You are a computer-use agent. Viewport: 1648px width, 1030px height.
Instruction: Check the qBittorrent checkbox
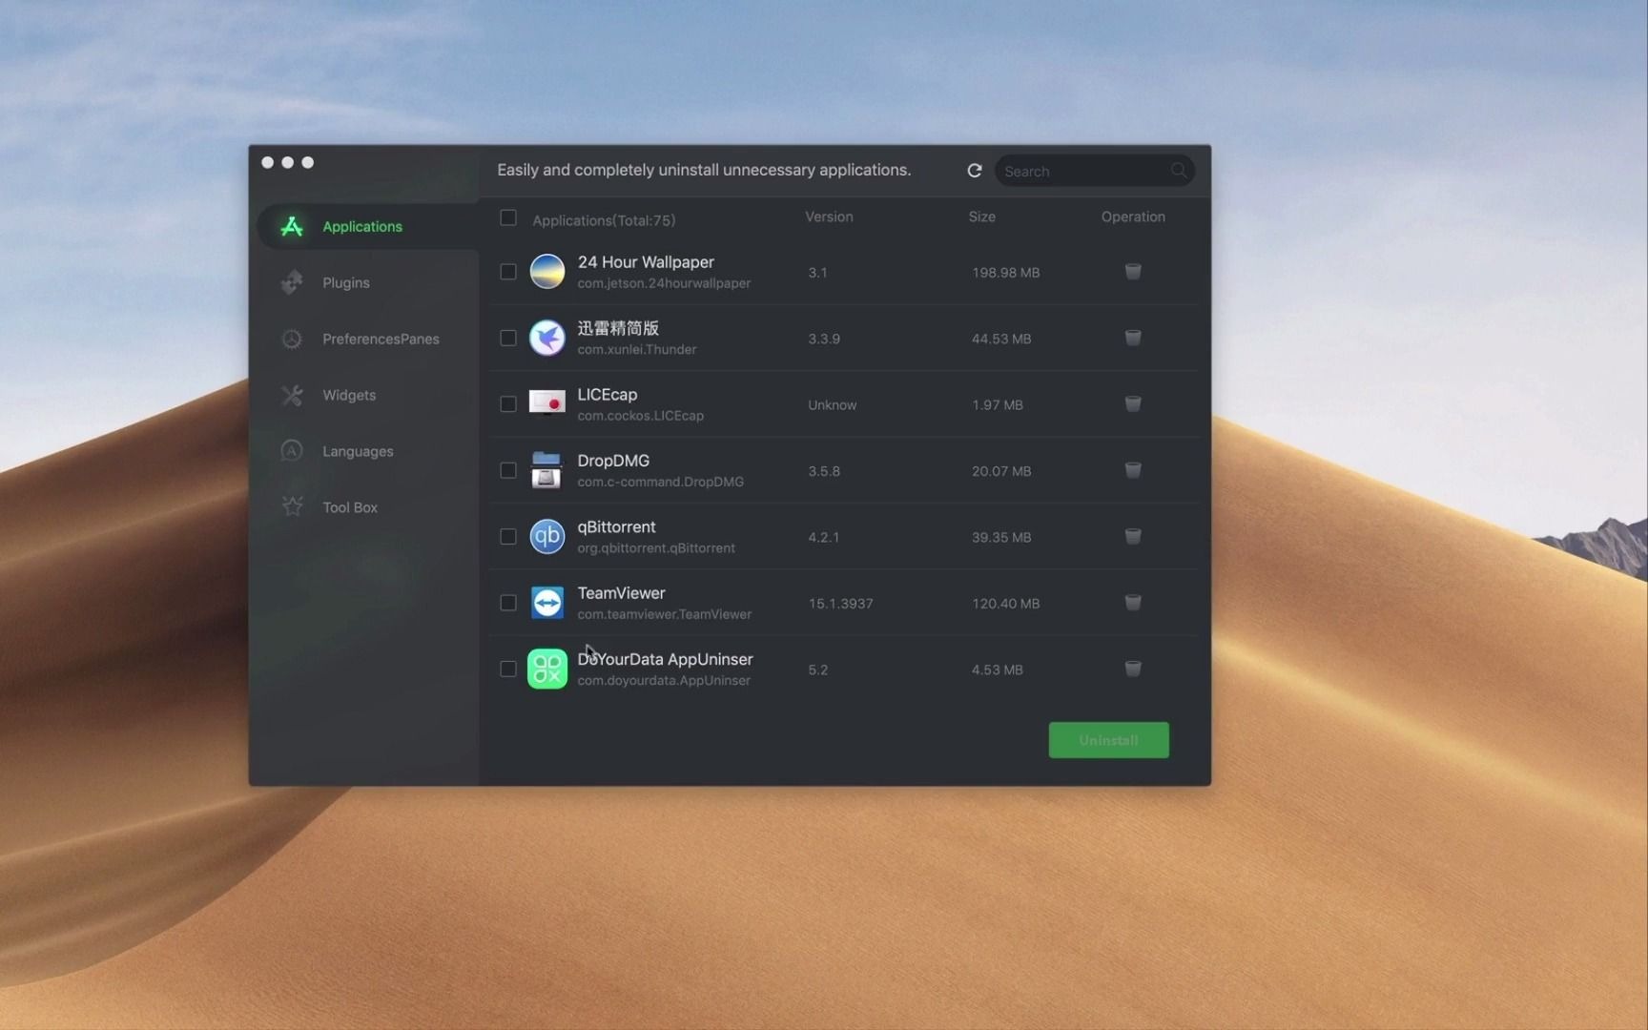click(508, 537)
